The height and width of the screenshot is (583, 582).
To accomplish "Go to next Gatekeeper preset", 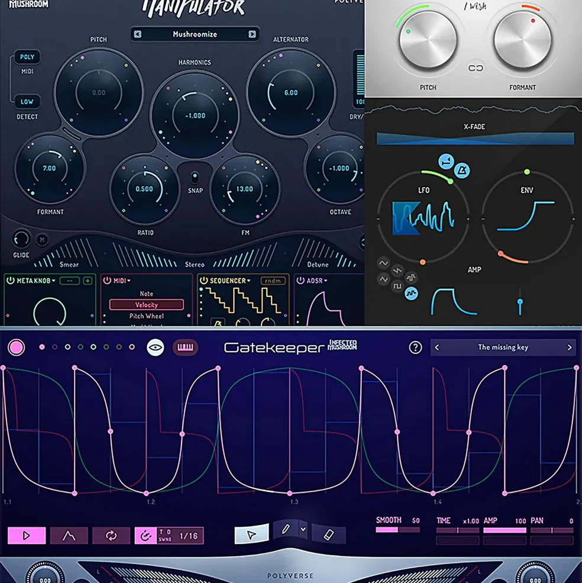I will click(569, 347).
